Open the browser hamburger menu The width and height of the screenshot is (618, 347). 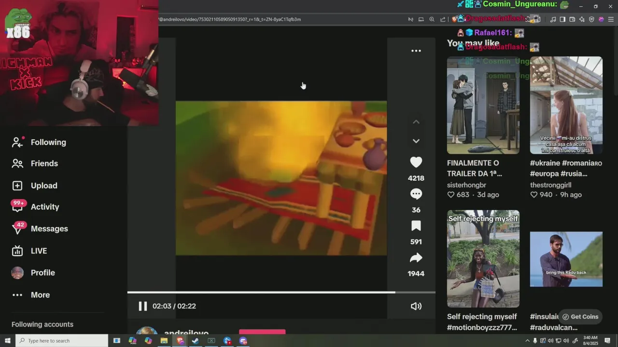pyautogui.click(x=611, y=19)
